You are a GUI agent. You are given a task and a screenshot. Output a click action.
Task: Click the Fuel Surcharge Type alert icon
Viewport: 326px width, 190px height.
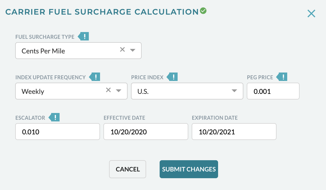[84, 36]
